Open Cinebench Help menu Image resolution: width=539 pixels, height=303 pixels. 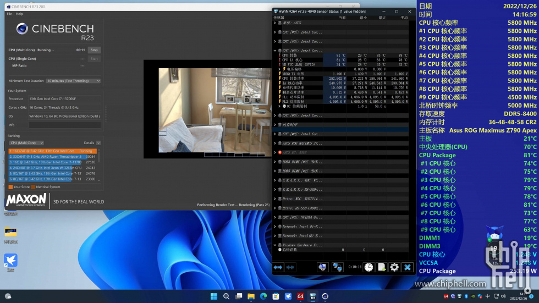(x=19, y=14)
